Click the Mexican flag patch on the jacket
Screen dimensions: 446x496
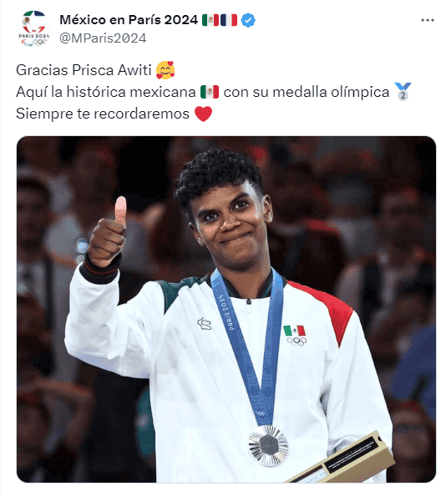click(x=295, y=331)
